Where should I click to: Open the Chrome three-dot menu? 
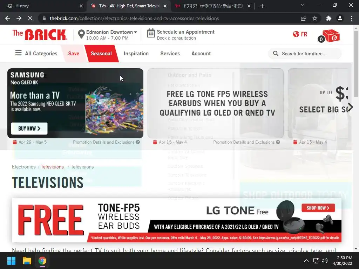coord(351,18)
